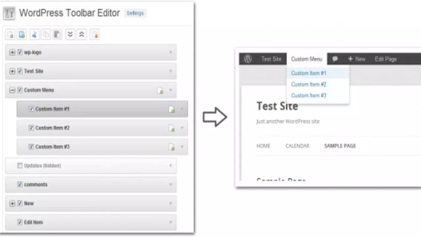Toggle the Custom Item #3 checkbox

pyautogui.click(x=31, y=146)
